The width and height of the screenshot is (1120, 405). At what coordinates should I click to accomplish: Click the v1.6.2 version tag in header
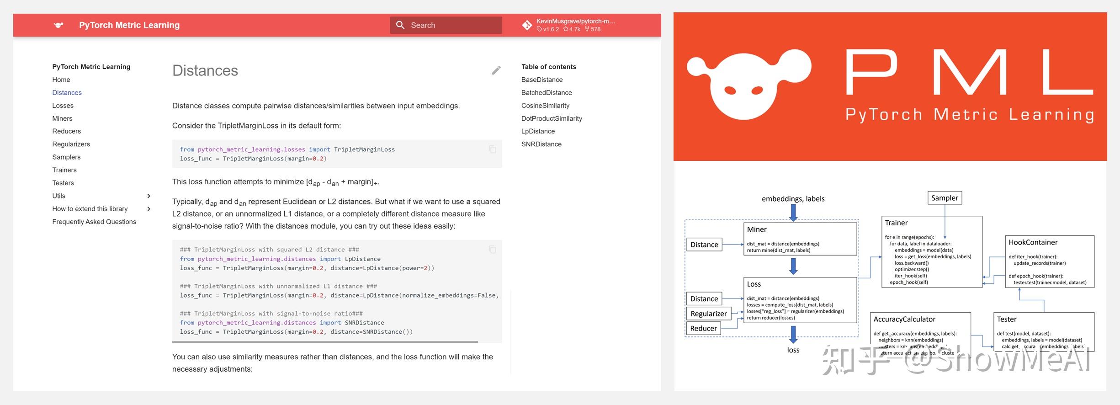[548, 29]
